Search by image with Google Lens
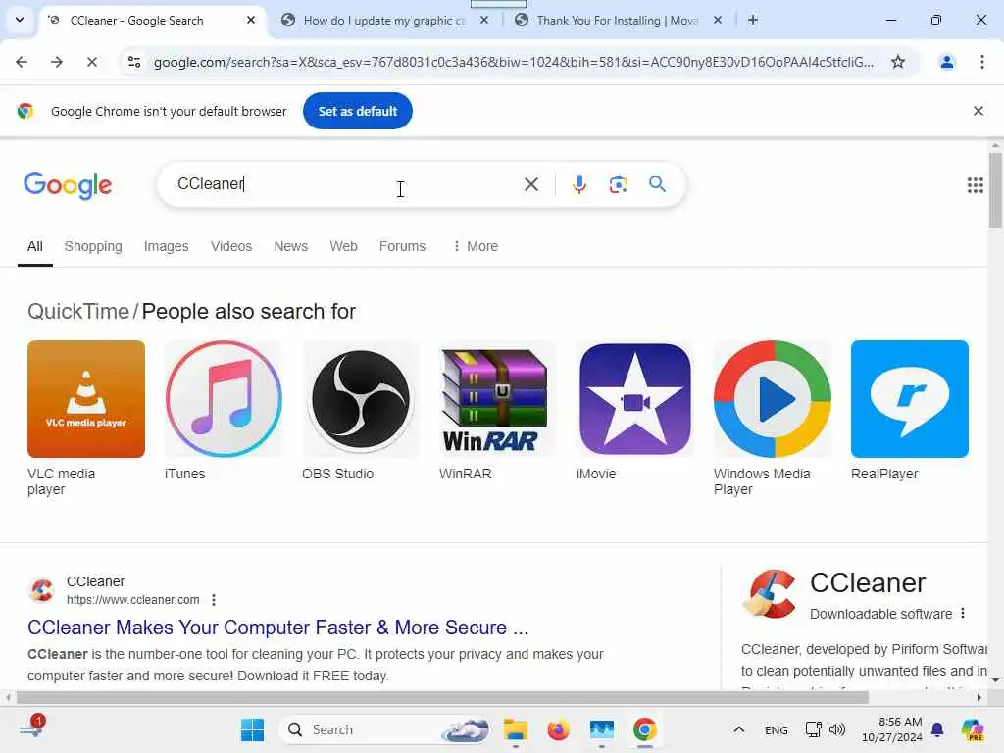This screenshot has width=1004, height=753. (x=618, y=184)
